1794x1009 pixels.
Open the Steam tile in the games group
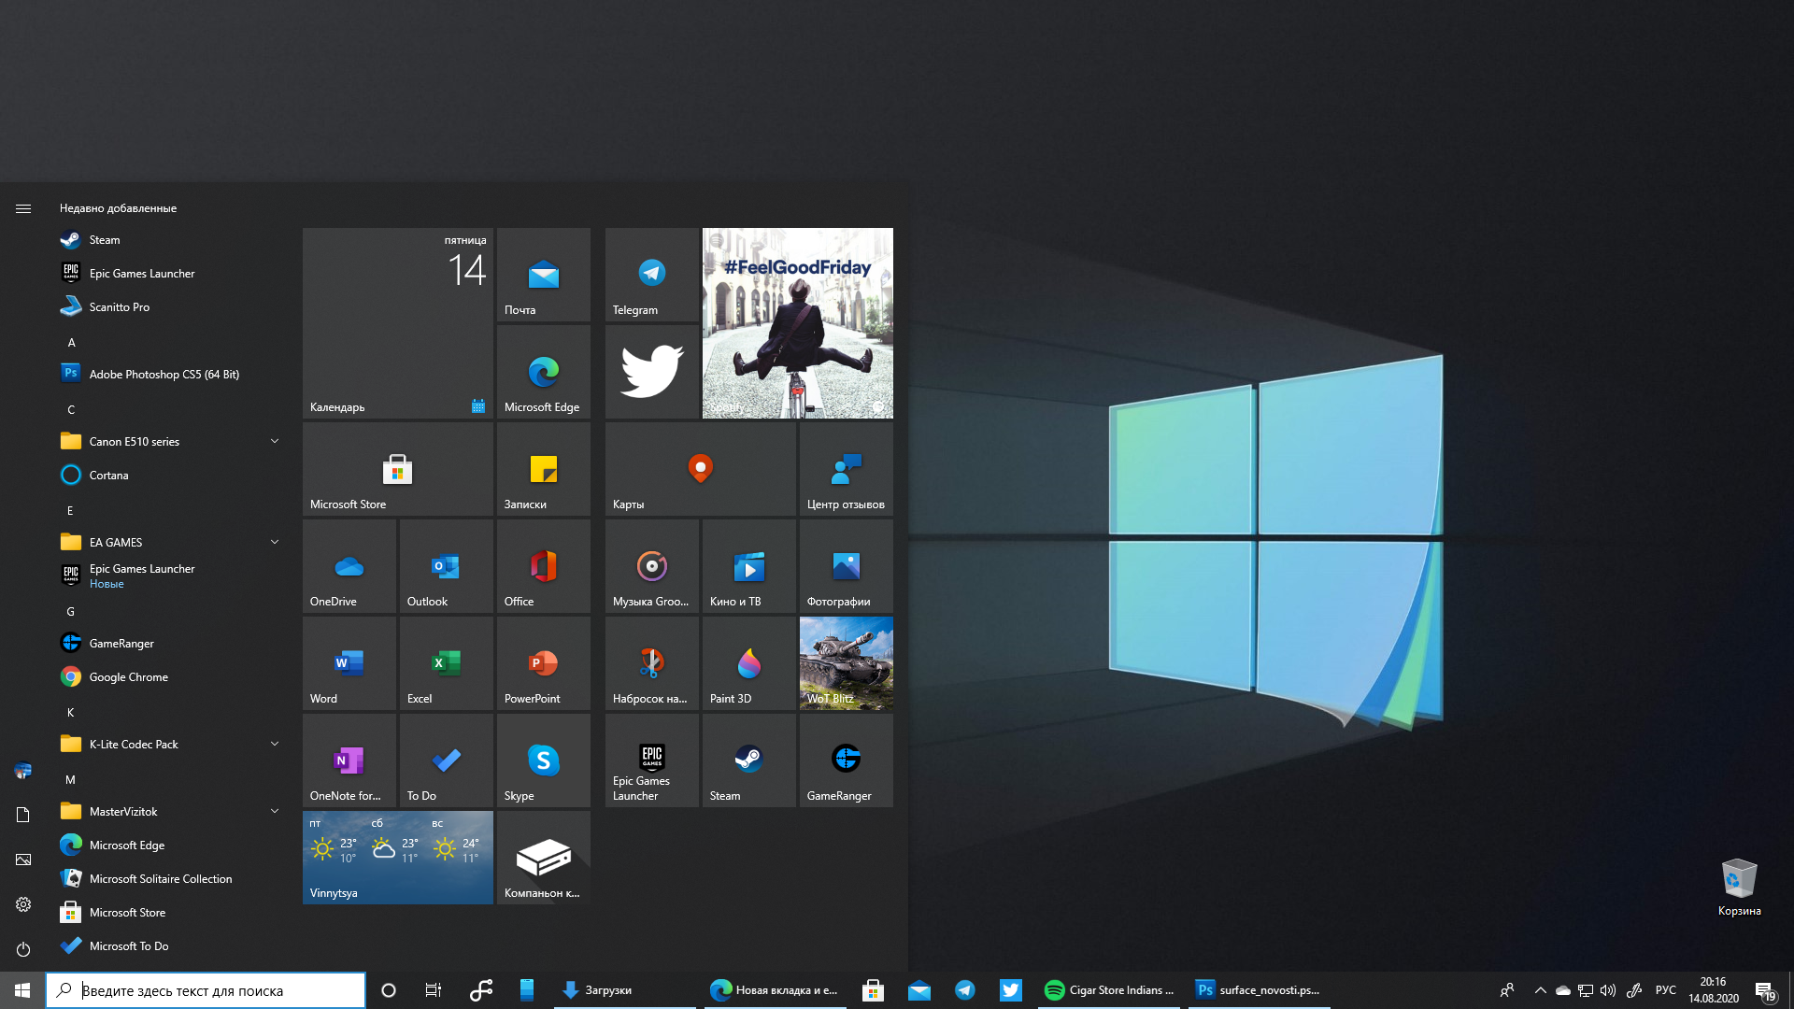(748, 760)
